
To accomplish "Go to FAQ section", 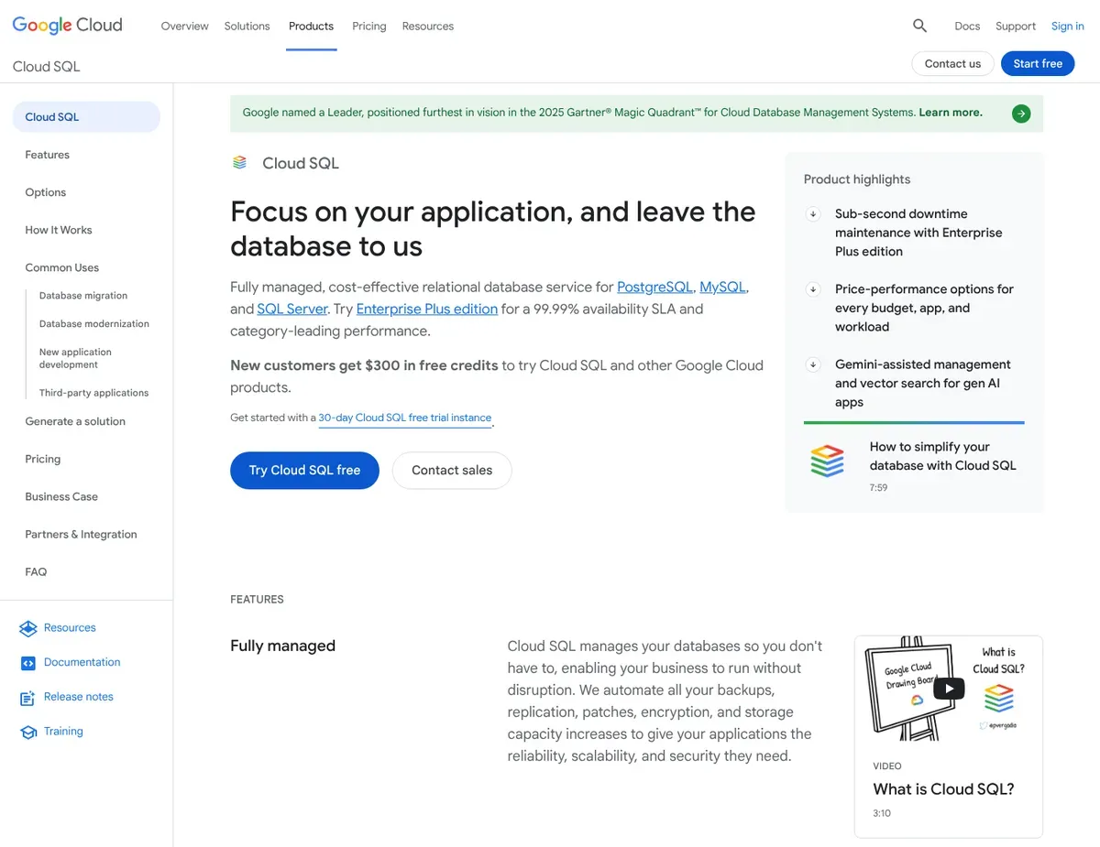I will click(x=36, y=571).
